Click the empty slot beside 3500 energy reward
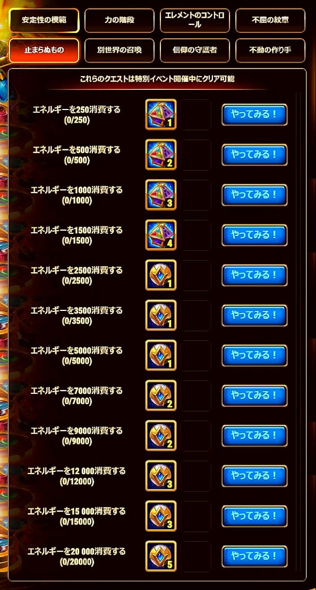 (196, 315)
